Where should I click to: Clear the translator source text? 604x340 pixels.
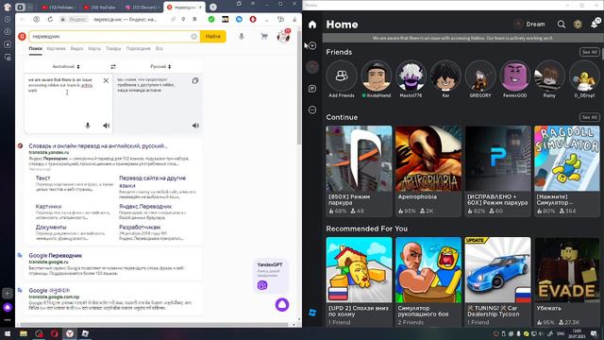point(106,80)
